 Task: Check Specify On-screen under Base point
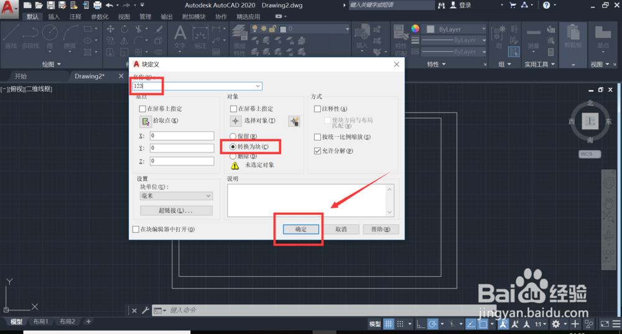pyautogui.click(x=142, y=109)
